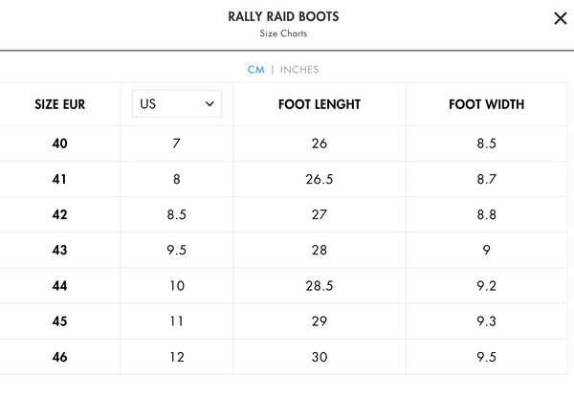
Task: Select EUR size 43 row label
Action: coord(59,251)
